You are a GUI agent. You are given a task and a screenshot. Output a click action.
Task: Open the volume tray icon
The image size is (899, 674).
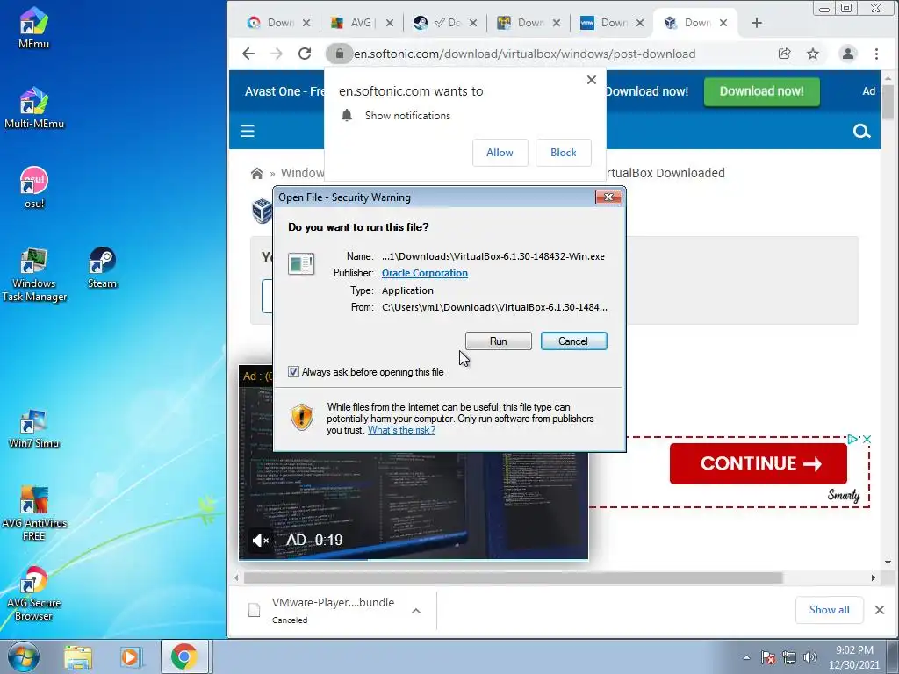(x=809, y=657)
